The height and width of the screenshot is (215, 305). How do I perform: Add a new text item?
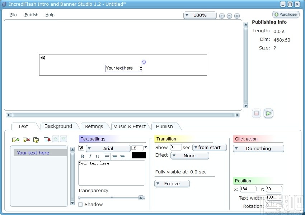[x=16, y=140]
